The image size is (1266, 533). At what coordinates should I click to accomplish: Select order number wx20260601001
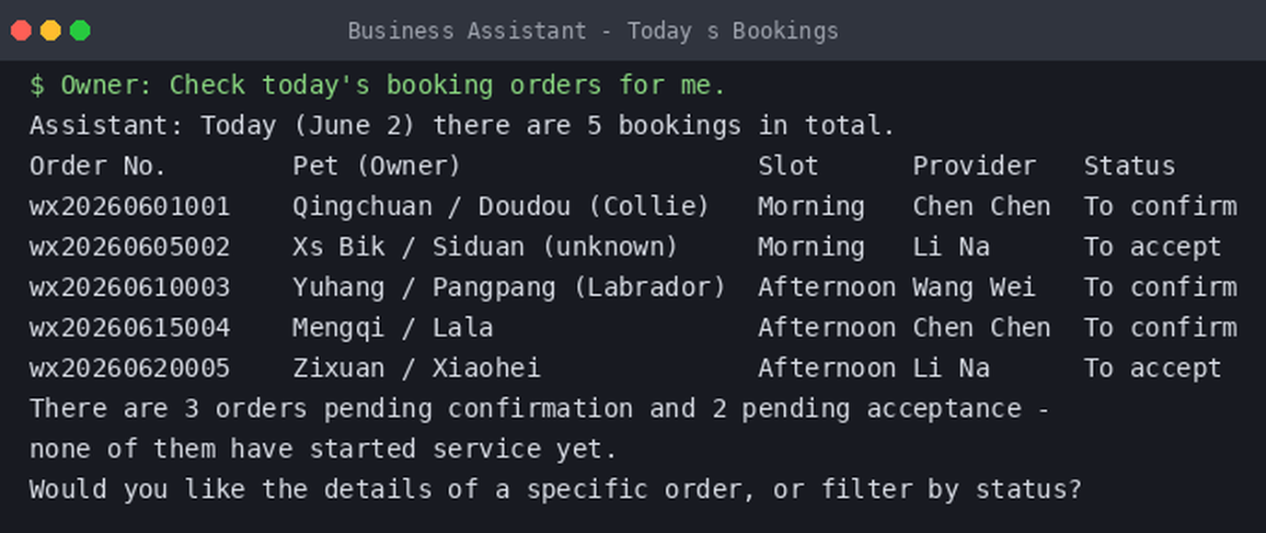pyautogui.click(x=130, y=206)
